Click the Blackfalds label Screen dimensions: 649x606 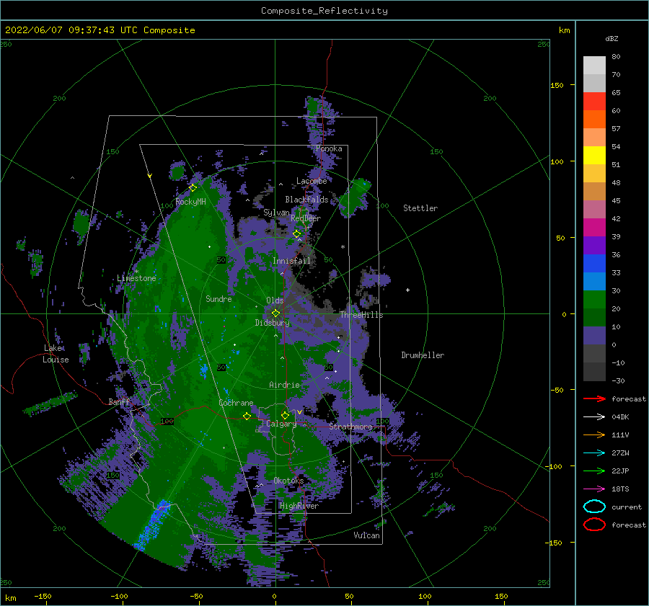click(306, 200)
